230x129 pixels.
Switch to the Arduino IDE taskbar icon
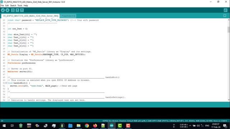[112, 126]
